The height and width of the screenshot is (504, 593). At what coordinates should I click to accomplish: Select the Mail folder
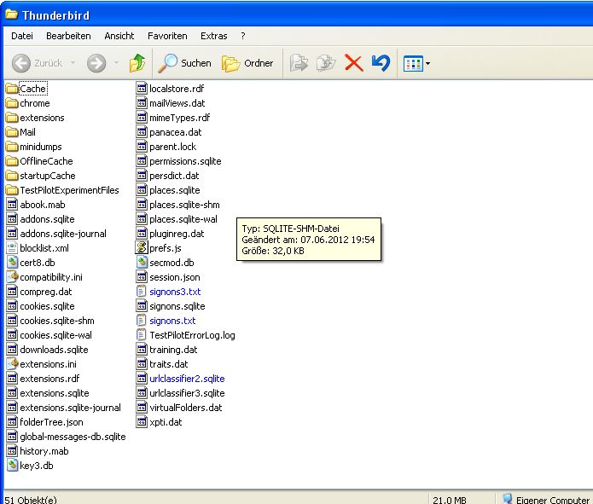20,132
